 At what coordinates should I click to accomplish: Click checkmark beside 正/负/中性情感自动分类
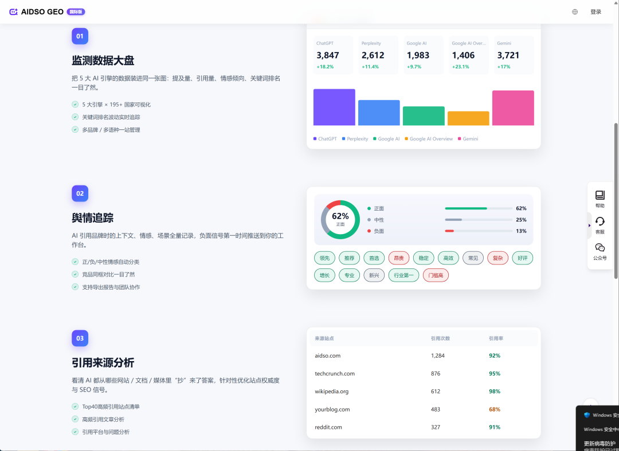click(x=75, y=262)
